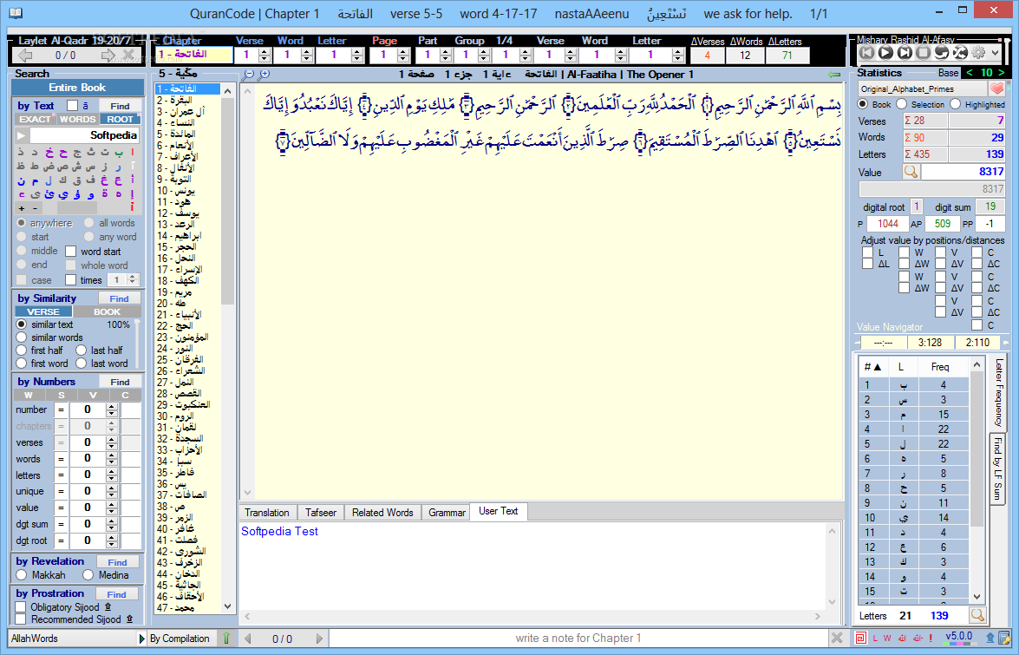
Task: Open the Chapter selector combo box
Action: pyautogui.click(x=193, y=56)
